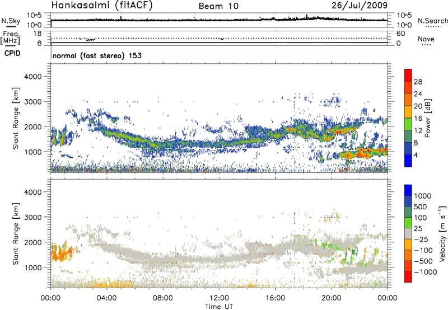Select the "500" velocity colorbar label
This screenshot has height=310, width=448.
[421, 207]
